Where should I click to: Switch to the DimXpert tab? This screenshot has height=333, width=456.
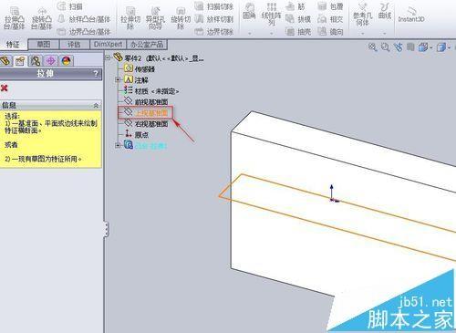pyautogui.click(x=108, y=45)
